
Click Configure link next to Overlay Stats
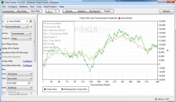pyautogui.click(x=27, y=61)
